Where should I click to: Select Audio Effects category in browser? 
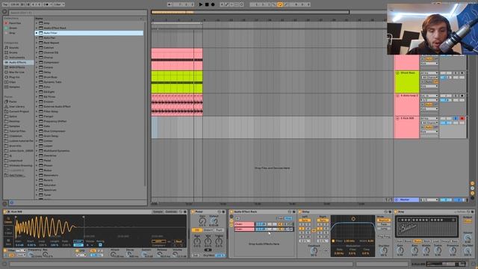pyautogui.click(x=18, y=62)
